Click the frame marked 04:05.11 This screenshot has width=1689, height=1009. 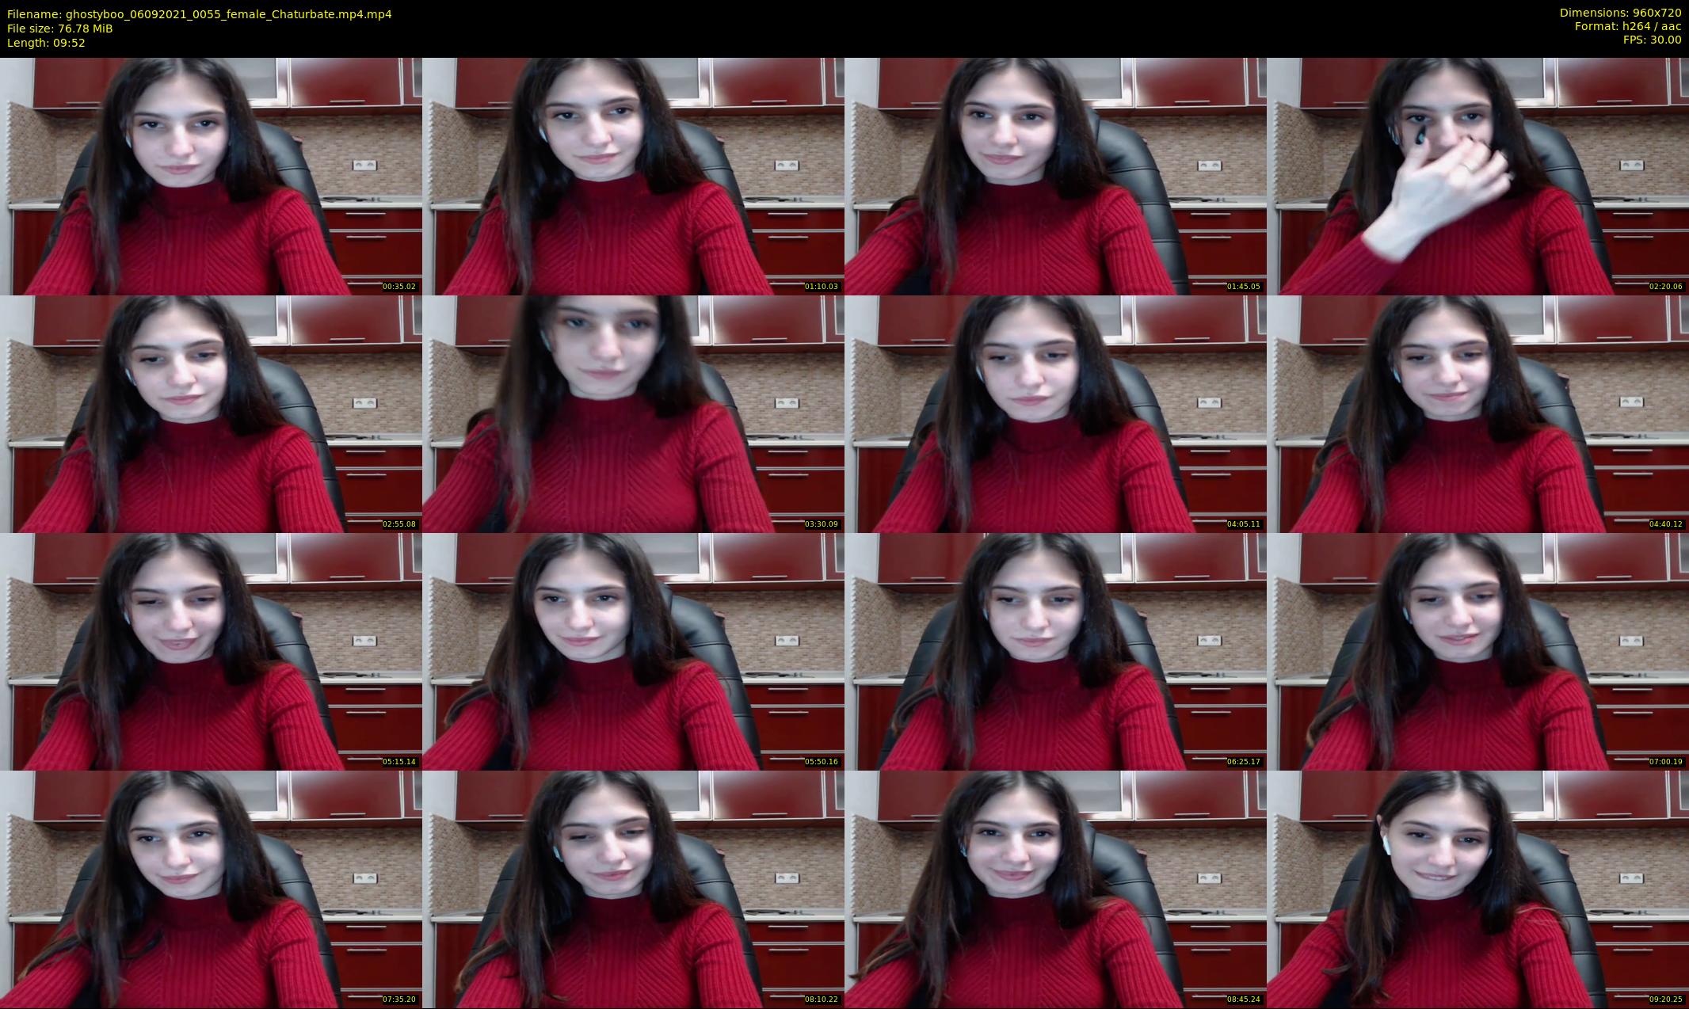pyautogui.click(x=1055, y=413)
